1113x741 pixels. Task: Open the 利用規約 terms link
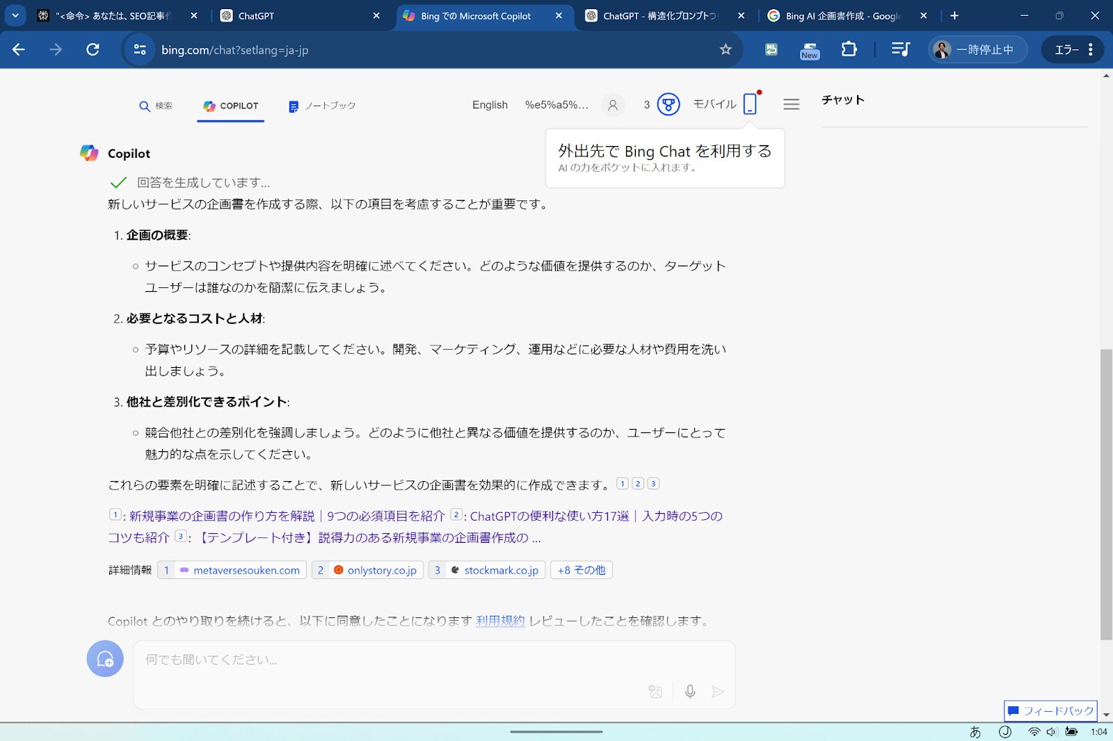499,621
